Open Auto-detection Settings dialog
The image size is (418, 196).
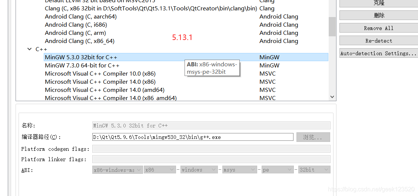[379, 53]
